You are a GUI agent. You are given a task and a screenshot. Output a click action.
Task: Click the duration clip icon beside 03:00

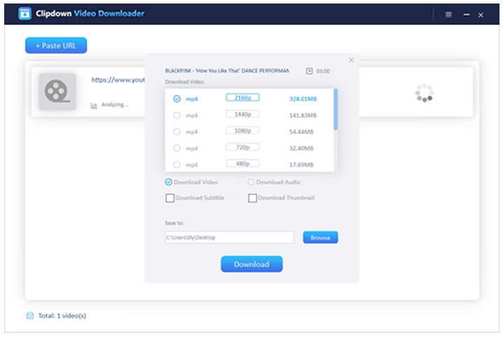pos(309,71)
